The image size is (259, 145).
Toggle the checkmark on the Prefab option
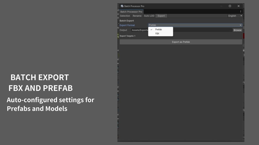click(151, 29)
